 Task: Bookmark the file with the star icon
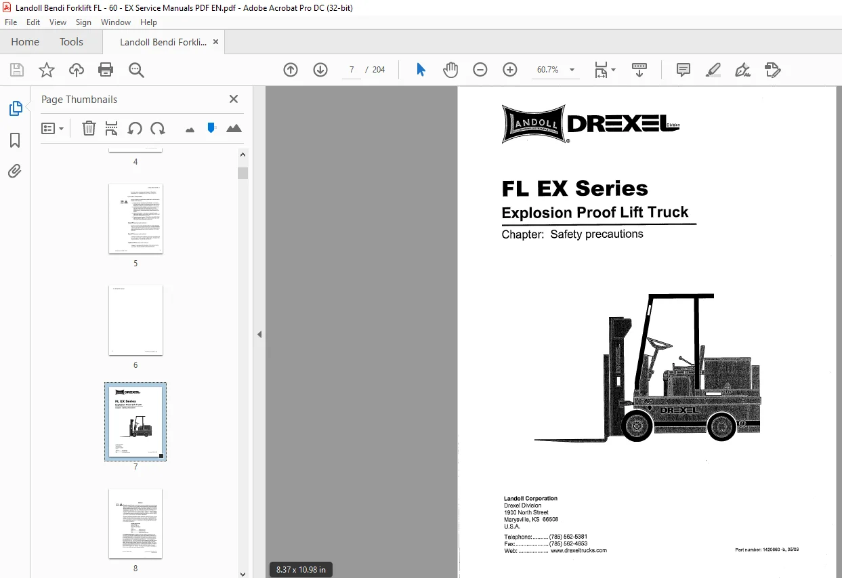click(x=47, y=70)
